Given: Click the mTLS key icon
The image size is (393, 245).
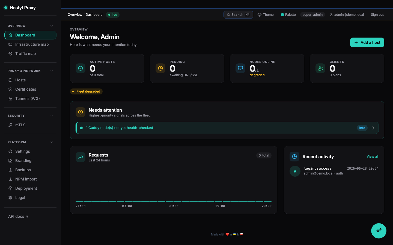Looking at the screenshot, I should click(x=10, y=125).
